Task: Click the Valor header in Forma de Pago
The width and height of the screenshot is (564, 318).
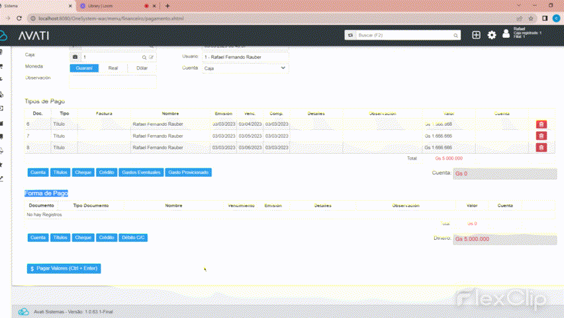Action: [x=472, y=205]
